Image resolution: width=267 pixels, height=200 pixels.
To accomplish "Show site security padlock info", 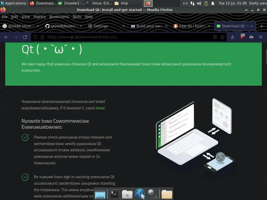I will tap(43, 37).
